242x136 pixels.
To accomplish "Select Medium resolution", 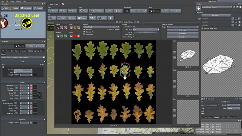I will pyautogui.click(x=133, y=11).
